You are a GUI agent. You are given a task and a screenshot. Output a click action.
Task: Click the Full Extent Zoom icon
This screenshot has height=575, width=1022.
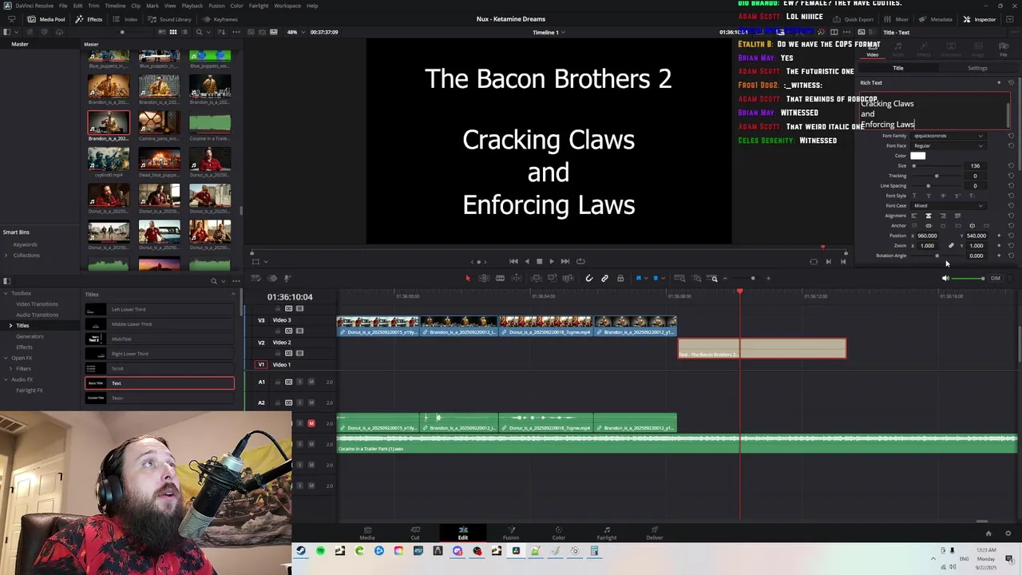tap(679, 278)
